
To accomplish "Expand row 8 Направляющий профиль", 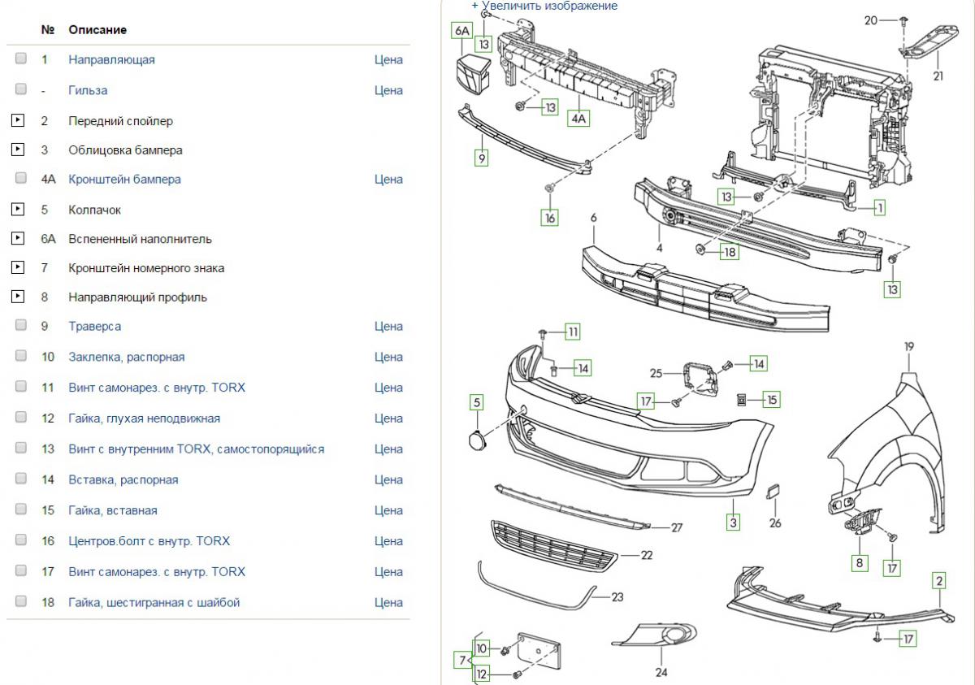I will (x=17, y=297).
